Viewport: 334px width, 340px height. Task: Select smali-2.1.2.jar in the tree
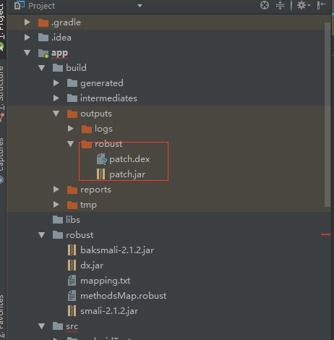coord(109,311)
